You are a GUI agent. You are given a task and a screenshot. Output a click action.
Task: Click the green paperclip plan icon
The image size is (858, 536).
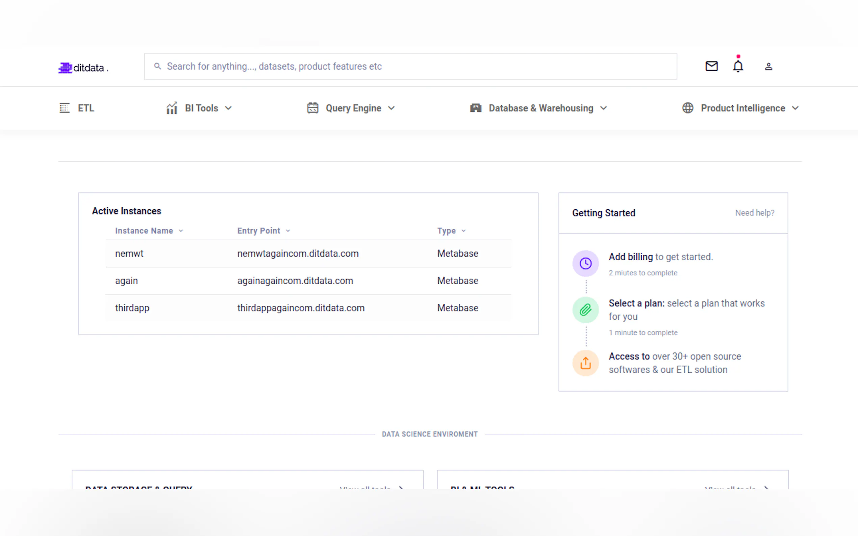(x=585, y=310)
